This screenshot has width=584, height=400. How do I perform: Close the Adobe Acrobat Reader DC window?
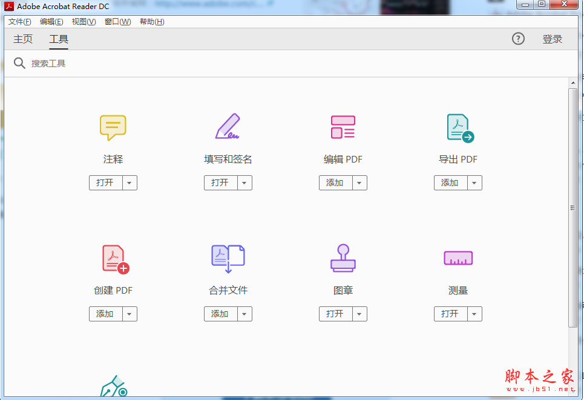click(x=564, y=4)
